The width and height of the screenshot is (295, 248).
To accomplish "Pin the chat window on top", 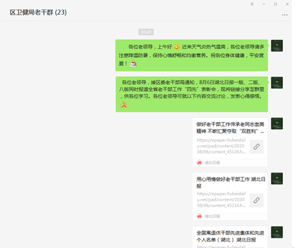I will pos(252,4).
